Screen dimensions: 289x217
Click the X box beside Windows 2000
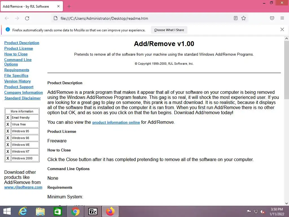tap(8, 158)
